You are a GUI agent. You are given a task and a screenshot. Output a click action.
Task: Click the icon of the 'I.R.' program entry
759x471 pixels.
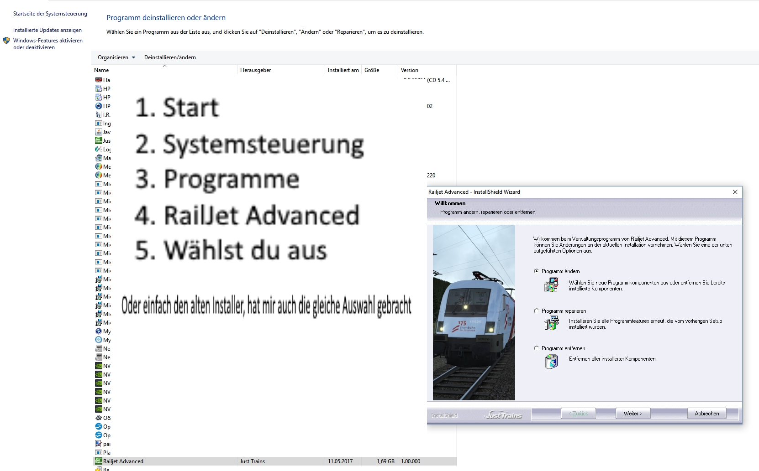tap(98, 114)
